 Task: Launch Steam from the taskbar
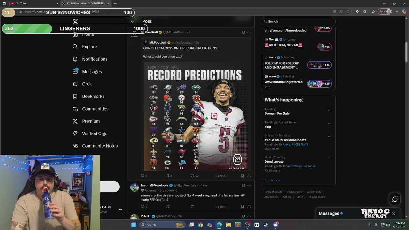[266, 225]
